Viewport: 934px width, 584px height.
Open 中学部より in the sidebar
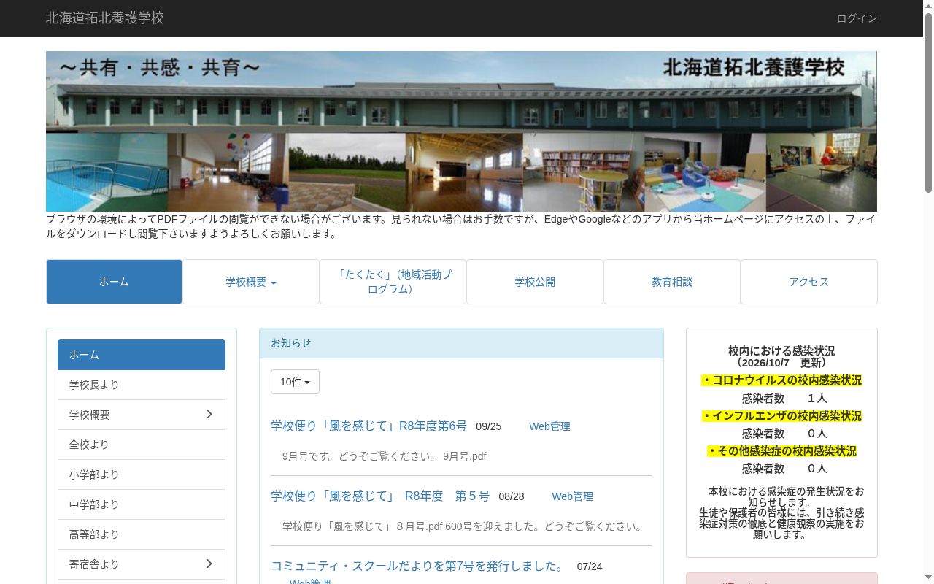(x=142, y=504)
